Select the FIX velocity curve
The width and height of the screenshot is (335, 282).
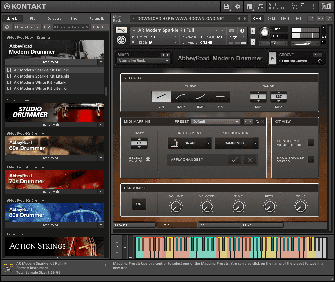point(220,96)
